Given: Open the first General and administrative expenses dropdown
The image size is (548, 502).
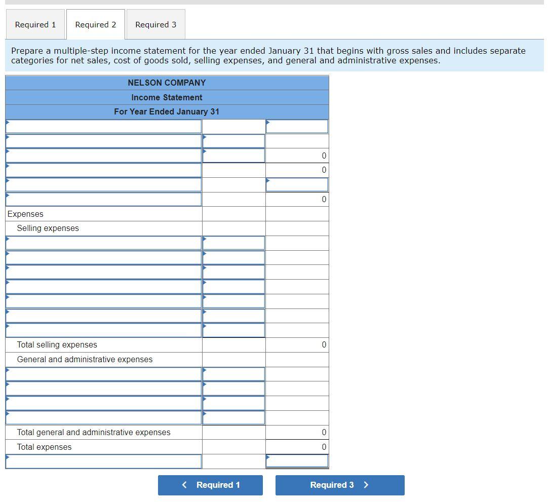Looking at the screenshot, I should pyautogui.click(x=103, y=374).
